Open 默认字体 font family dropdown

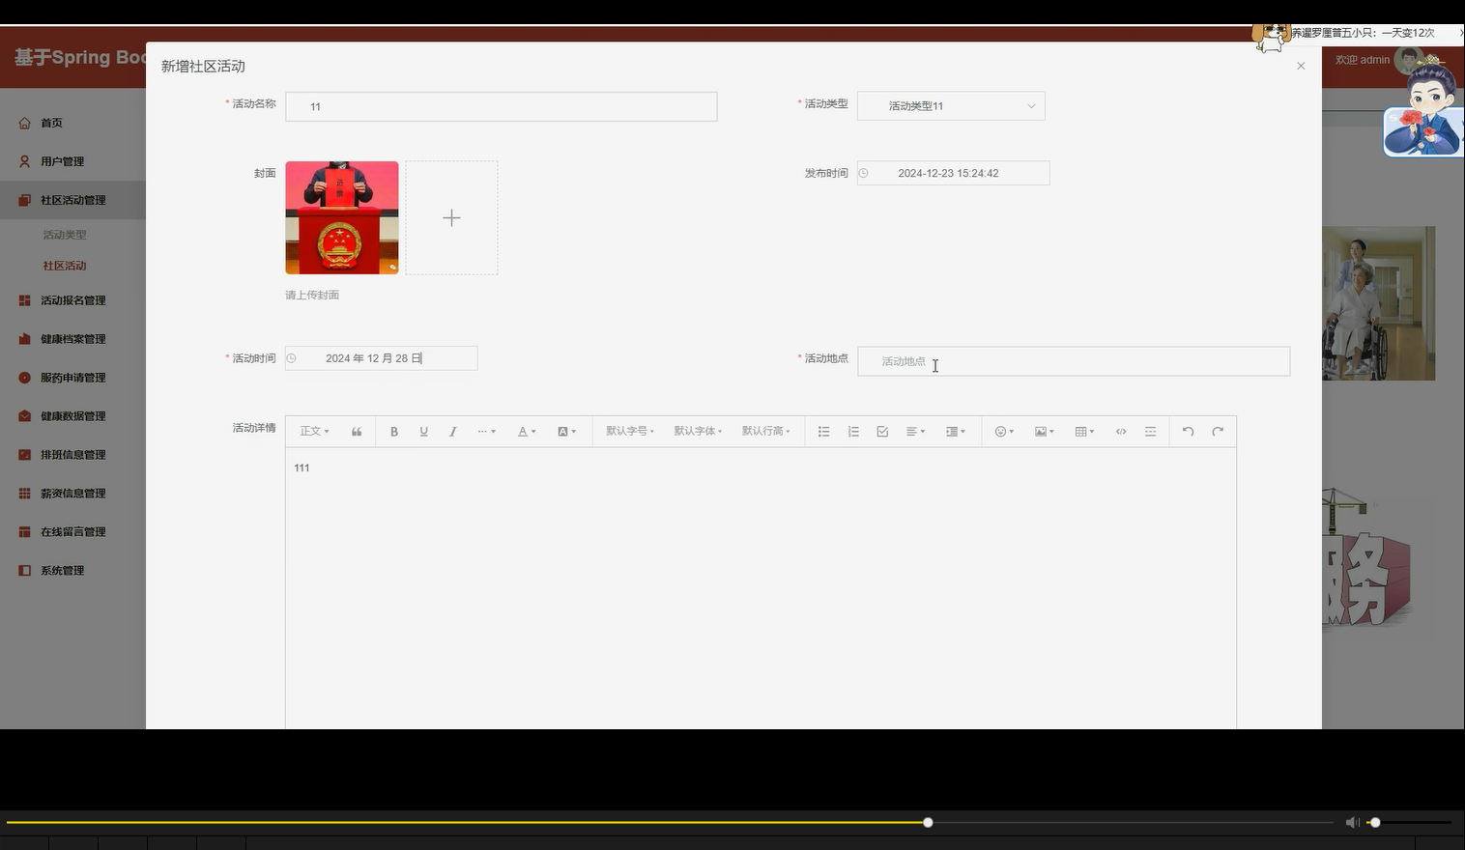coord(698,432)
